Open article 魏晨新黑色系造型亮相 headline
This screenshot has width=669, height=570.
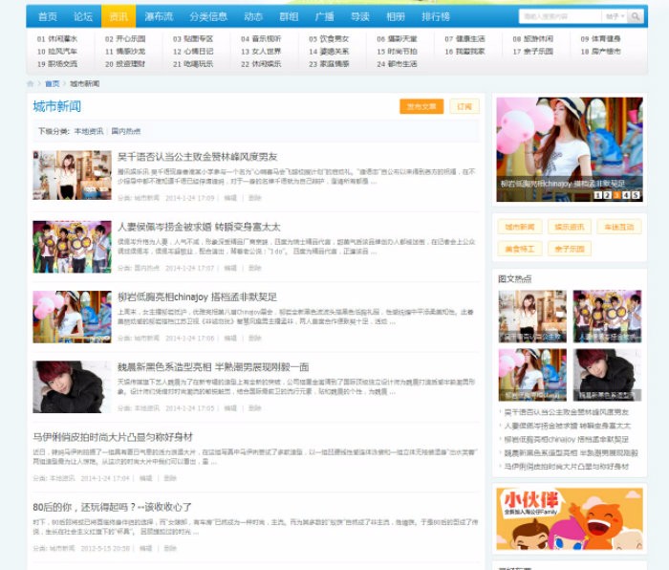click(213, 366)
